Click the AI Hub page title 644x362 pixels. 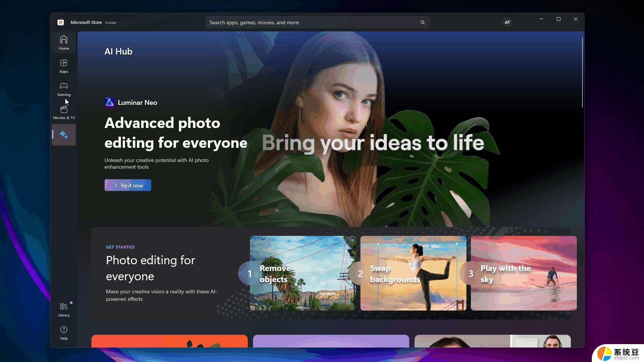[118, 52]
